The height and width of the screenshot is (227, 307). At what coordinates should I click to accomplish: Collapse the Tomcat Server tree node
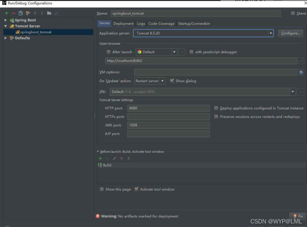(6, 26)
